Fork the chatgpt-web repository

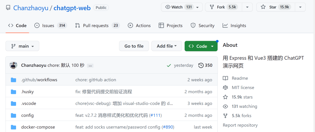click(x=223, y=7)
